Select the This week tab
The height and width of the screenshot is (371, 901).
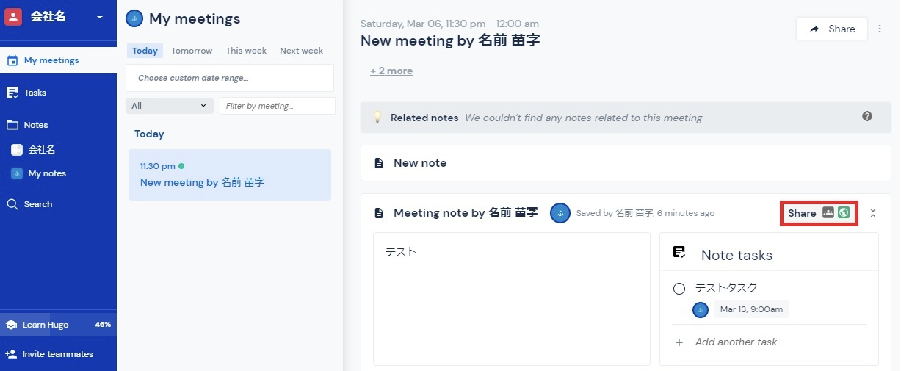[246, 51]
